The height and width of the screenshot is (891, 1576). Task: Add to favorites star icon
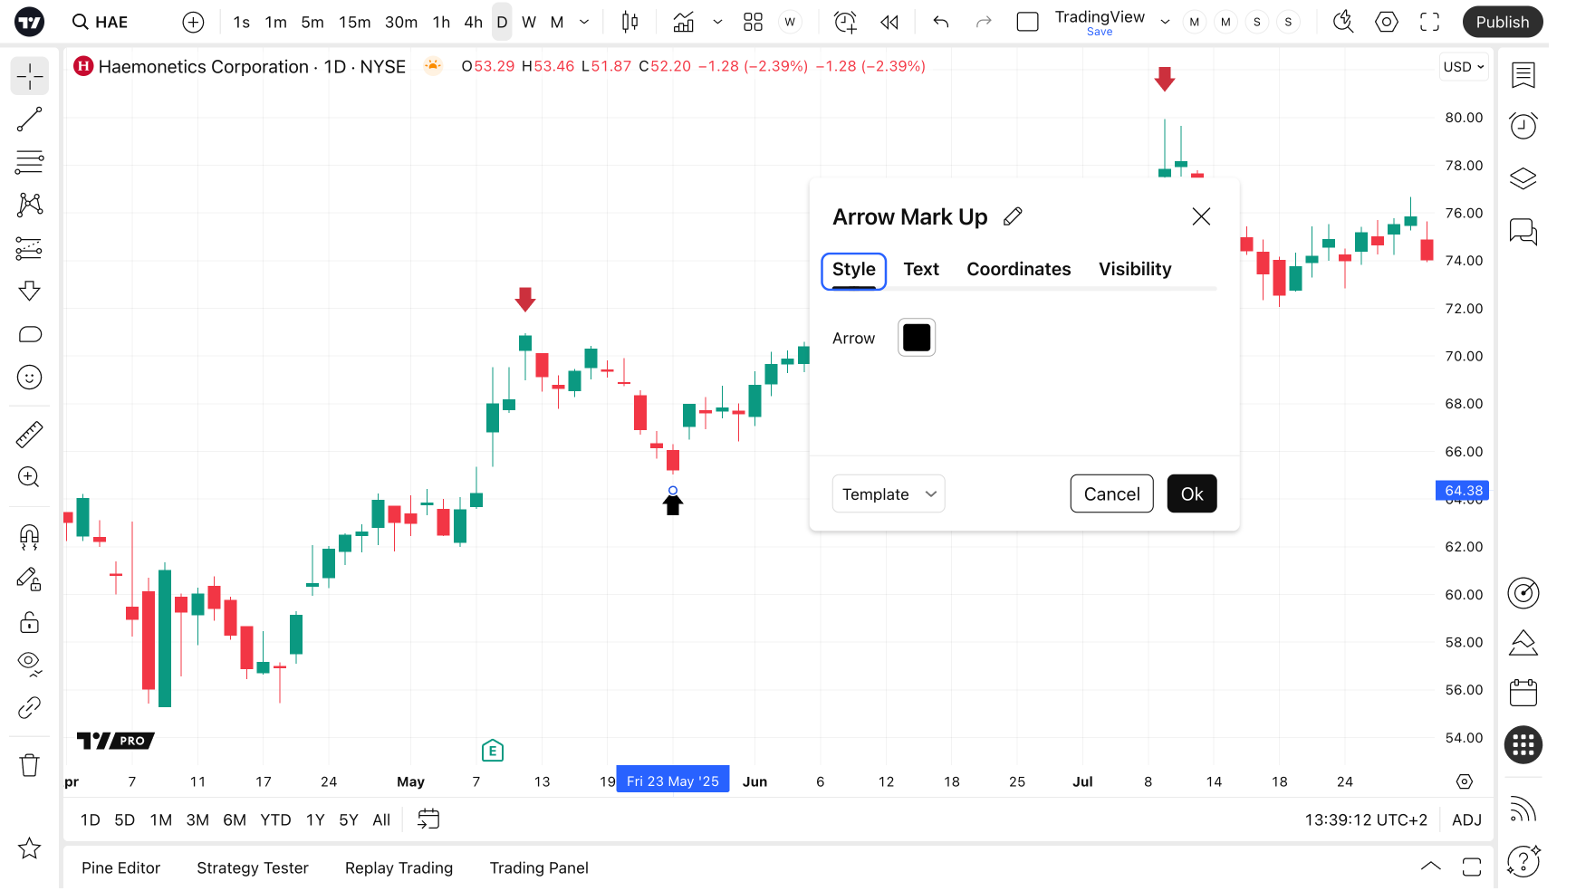[29, 848]
